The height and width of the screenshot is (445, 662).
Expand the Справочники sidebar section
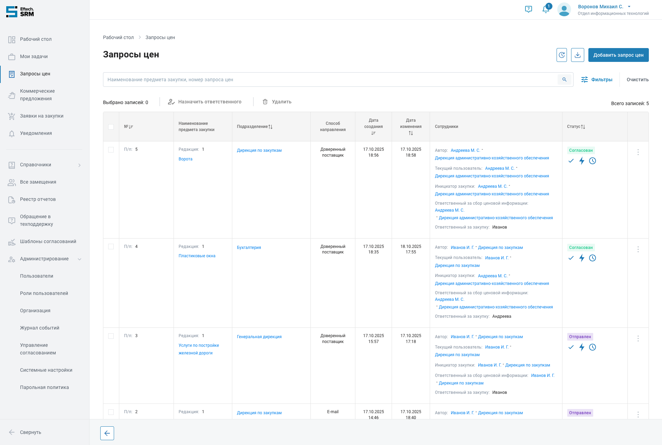pyautogui.click(x=79, y=165)
